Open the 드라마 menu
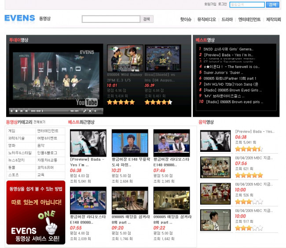 tap(227, 19)
